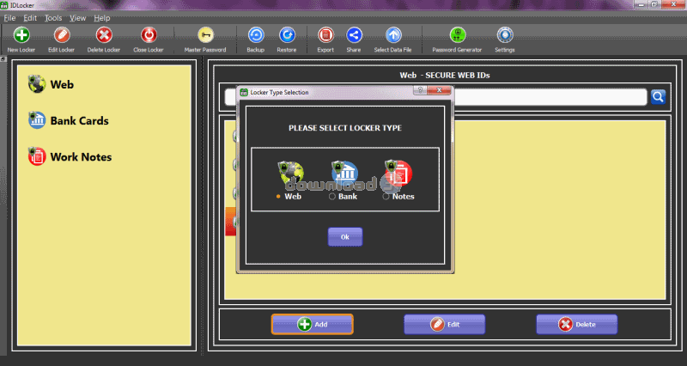Open the Tools menu
The image size is (687, 366).
[x=53, y=18]
